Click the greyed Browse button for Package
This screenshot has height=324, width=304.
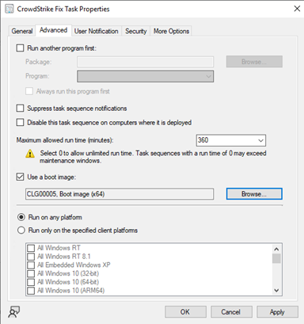pos(254,62)
